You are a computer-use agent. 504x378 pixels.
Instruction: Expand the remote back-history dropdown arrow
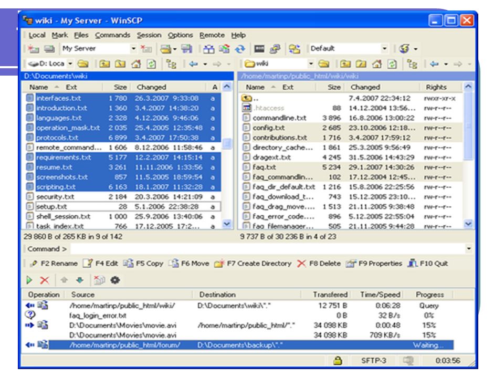click(x=446, y=64)
